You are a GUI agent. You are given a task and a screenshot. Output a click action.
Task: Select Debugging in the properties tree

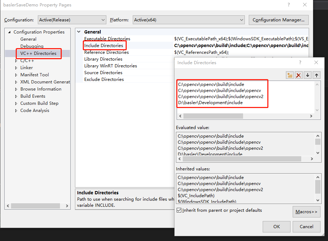coord(31,46)
